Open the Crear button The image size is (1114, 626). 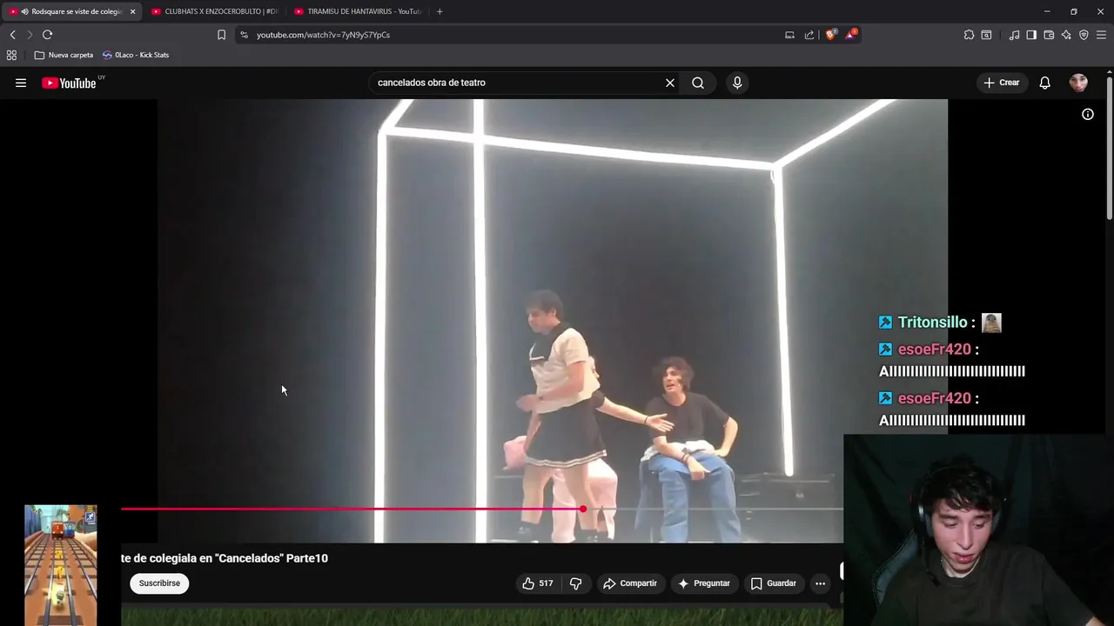point(1002,83)
